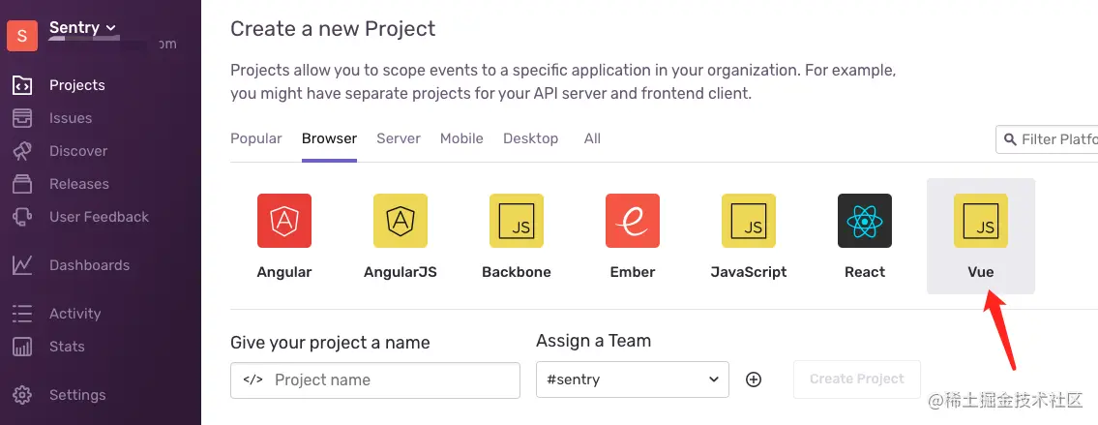This screenshot has width=1098, height=425.
Task: Open the #sentry team dropdown
Action: tap(633, 379)
